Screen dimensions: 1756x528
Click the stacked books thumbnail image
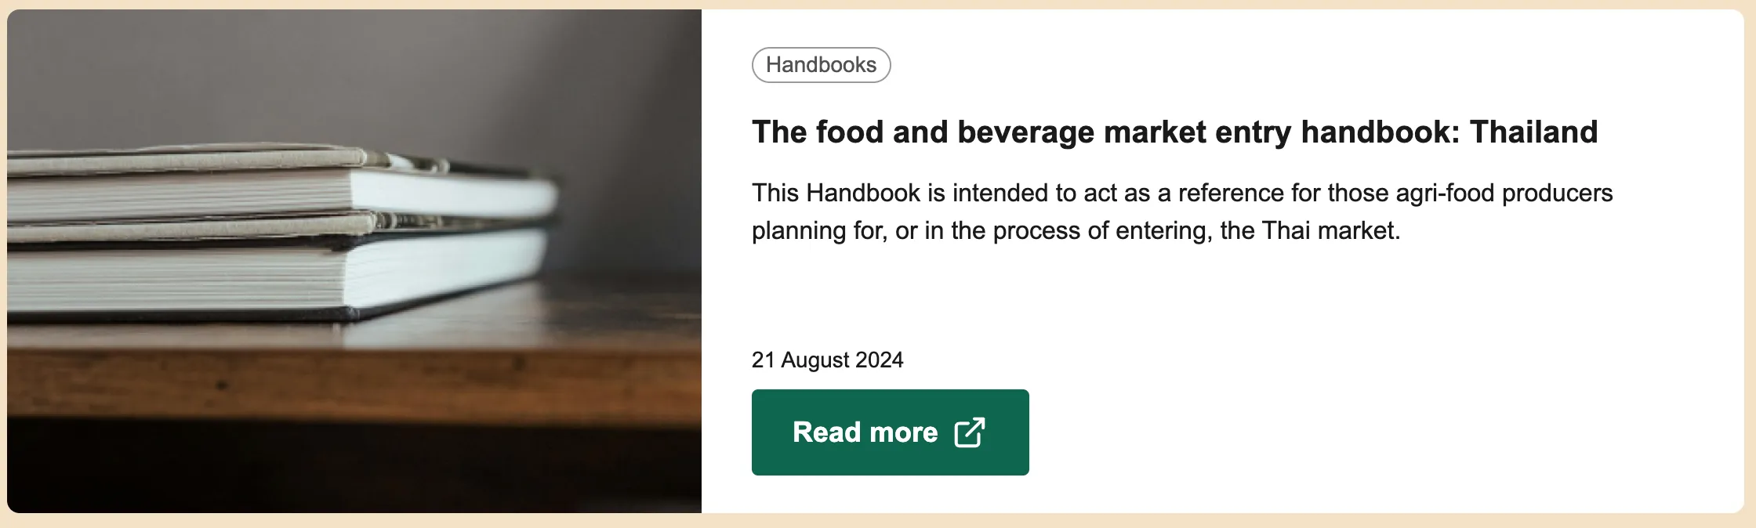[x=354, y=262]
